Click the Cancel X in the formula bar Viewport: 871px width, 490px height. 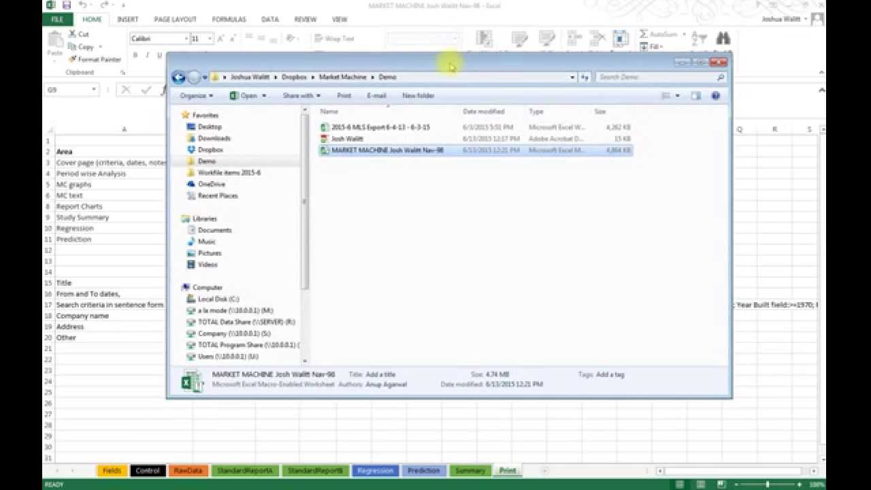click(x=125, y=90)
